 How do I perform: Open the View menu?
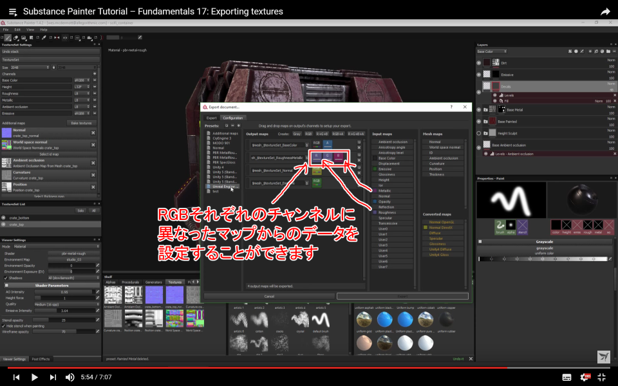tap(30, 30)
